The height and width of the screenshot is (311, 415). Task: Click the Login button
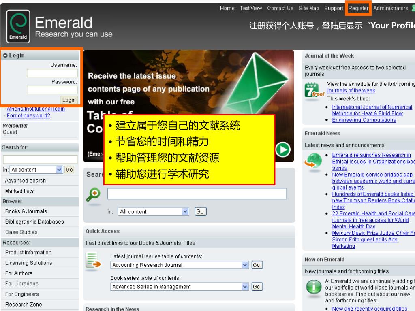coord(69,100)
